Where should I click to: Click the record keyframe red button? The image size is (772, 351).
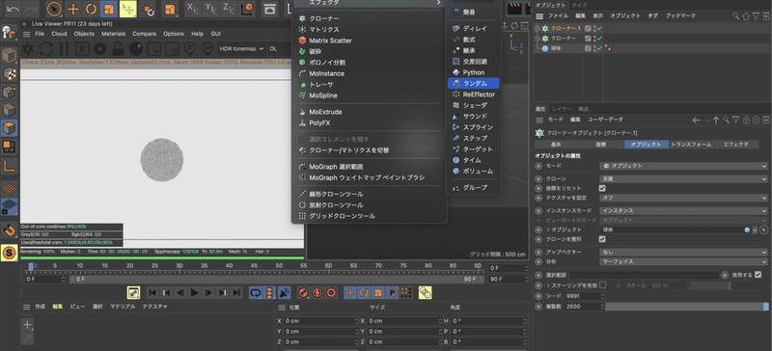[x=303, y=292]
